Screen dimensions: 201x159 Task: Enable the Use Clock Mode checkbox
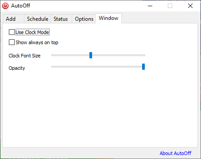tap(12, 32)
